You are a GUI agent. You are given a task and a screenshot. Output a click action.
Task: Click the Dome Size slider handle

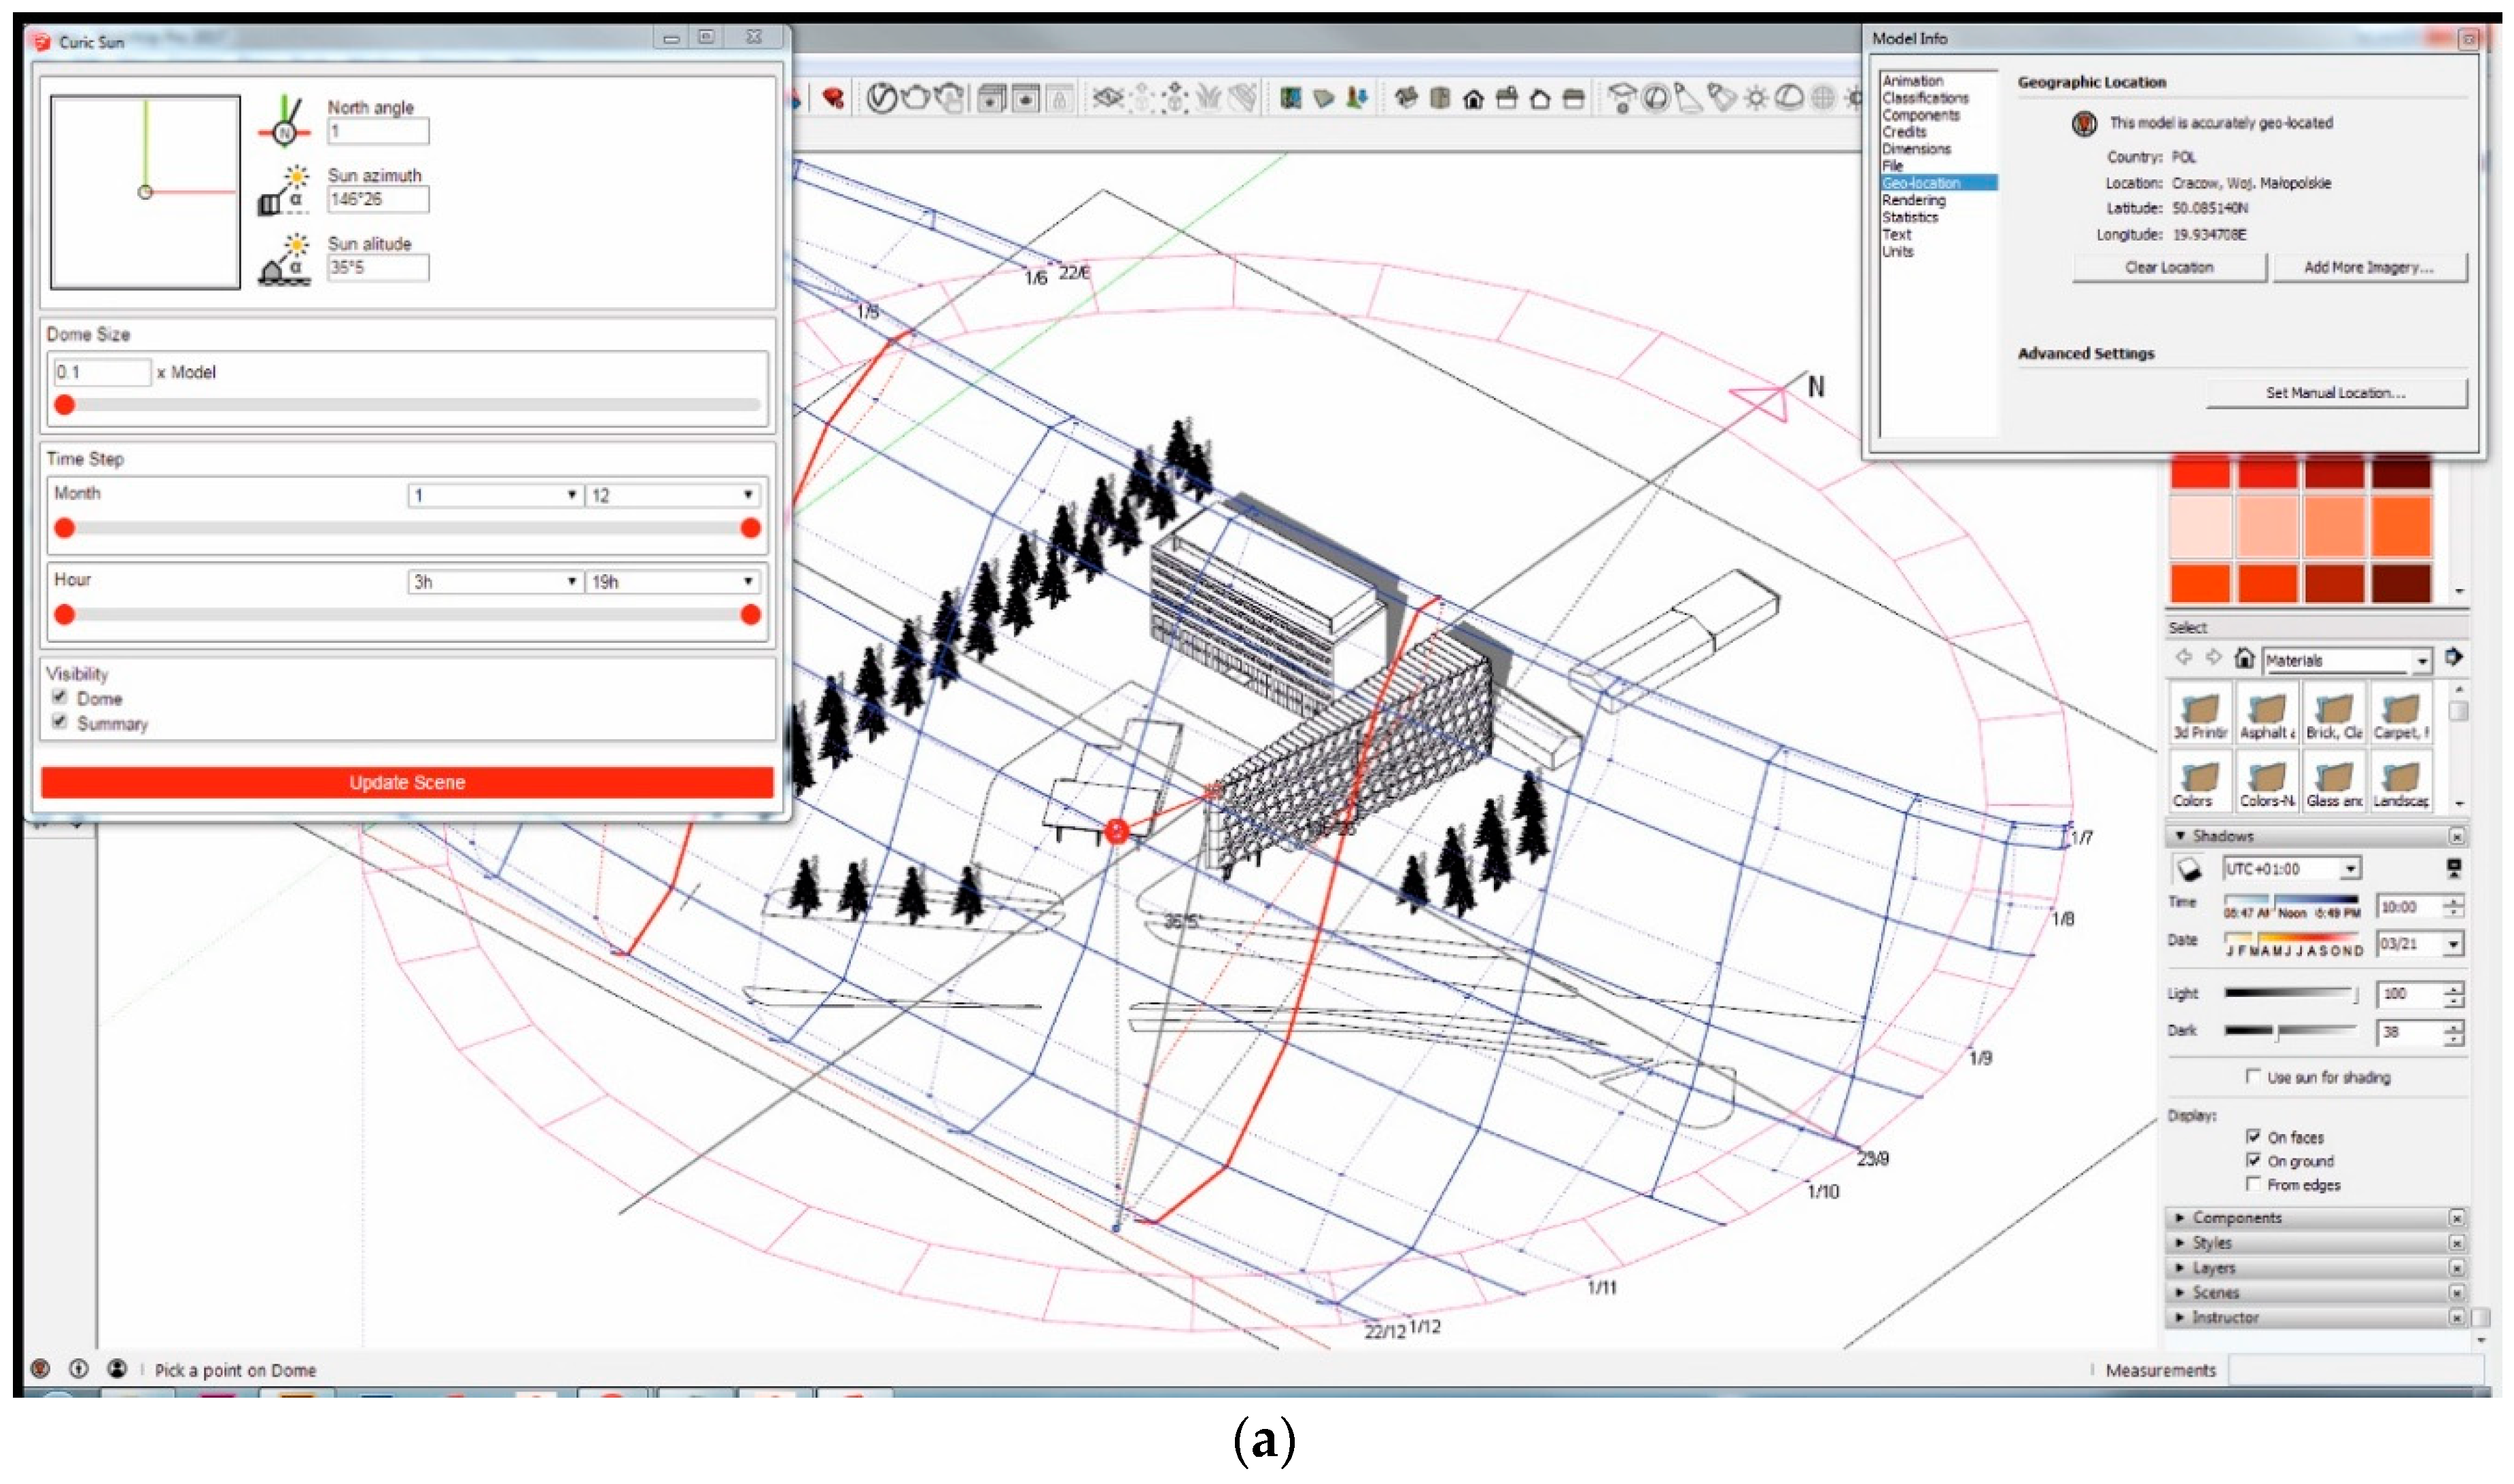[x=65, y=405]
